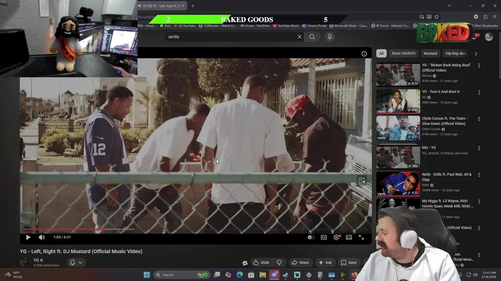Open Steam from taskbar
This screenshot has height=281, width=501.
click(x=286, y=275)
